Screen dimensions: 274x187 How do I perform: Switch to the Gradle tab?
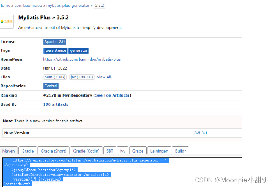pyautogui.click(x=28, y=151)
